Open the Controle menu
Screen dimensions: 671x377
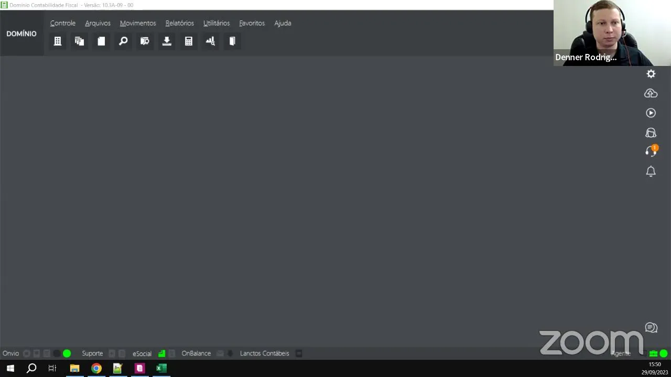point(62,23)
